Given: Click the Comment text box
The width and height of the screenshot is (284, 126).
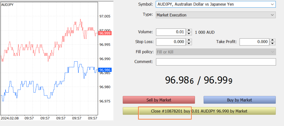Looking at the screenshot, I should coord(216,62).
